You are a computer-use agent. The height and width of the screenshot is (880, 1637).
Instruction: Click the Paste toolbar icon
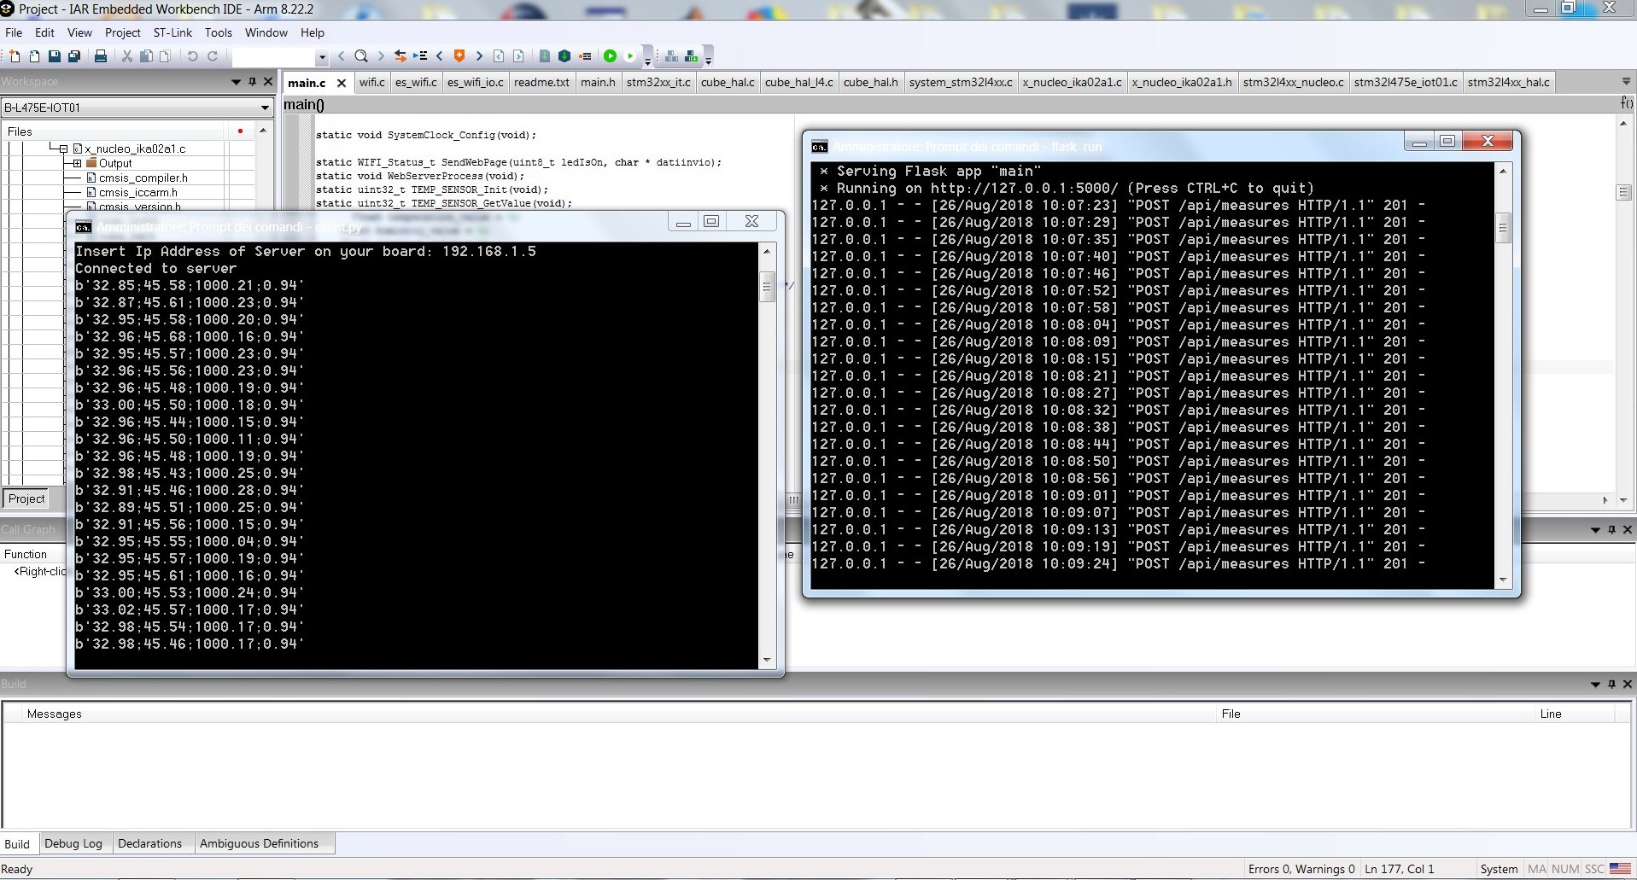[x=165, y=56]
